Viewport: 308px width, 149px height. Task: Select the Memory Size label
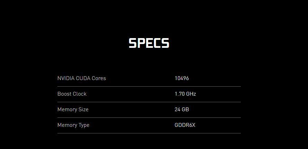click(x=73, y=109)
